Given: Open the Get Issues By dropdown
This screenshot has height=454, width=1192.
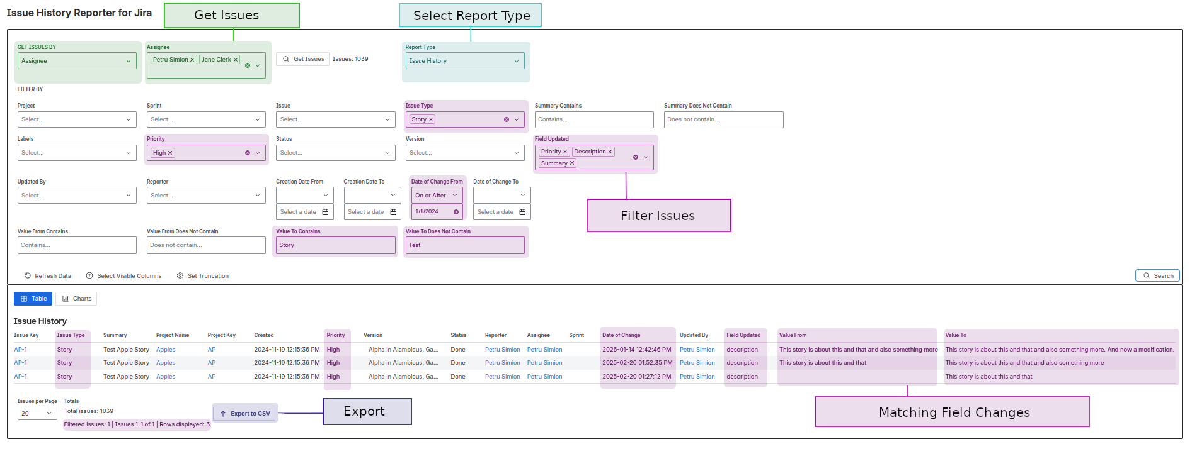Looking at the screenshot, I should click(77, 61).
